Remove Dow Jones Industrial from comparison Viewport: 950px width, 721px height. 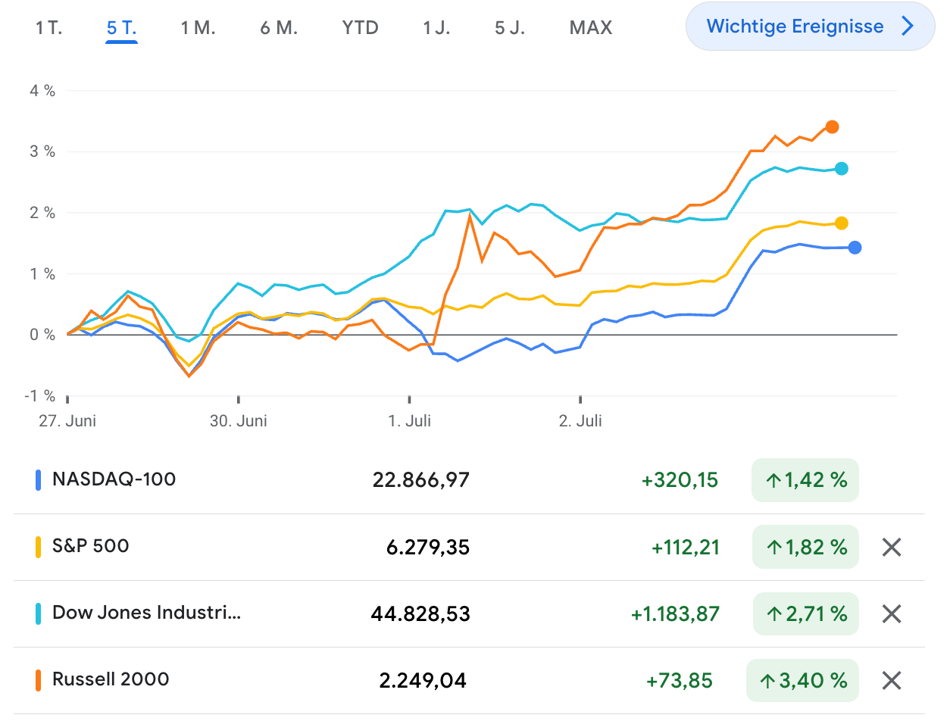click(x=892, y=613)
